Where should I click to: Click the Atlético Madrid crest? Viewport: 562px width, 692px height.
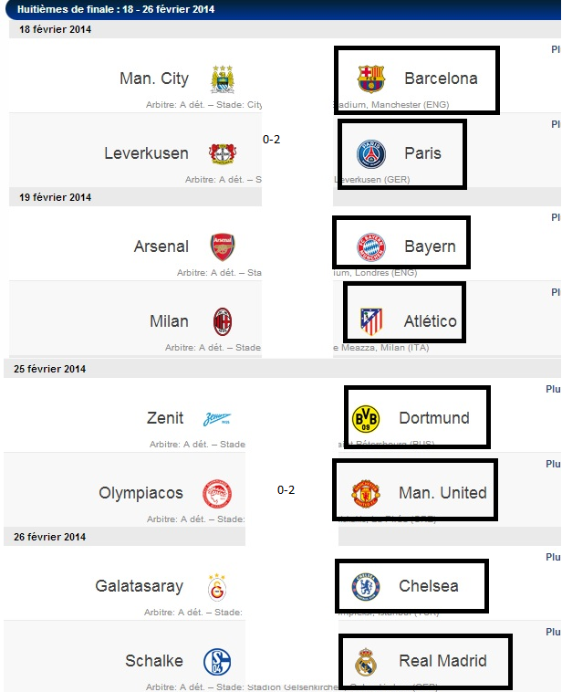coord(371,321)
